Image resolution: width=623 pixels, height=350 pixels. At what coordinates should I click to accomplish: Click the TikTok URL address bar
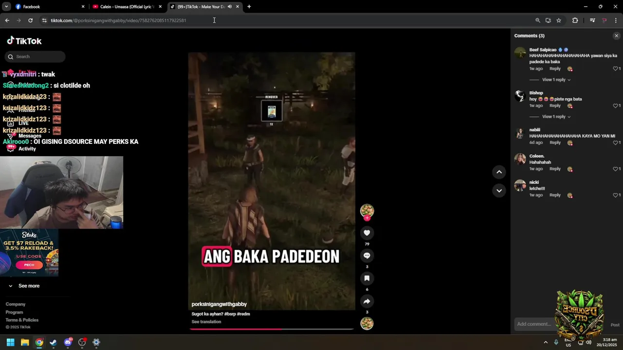pos(287,20)
